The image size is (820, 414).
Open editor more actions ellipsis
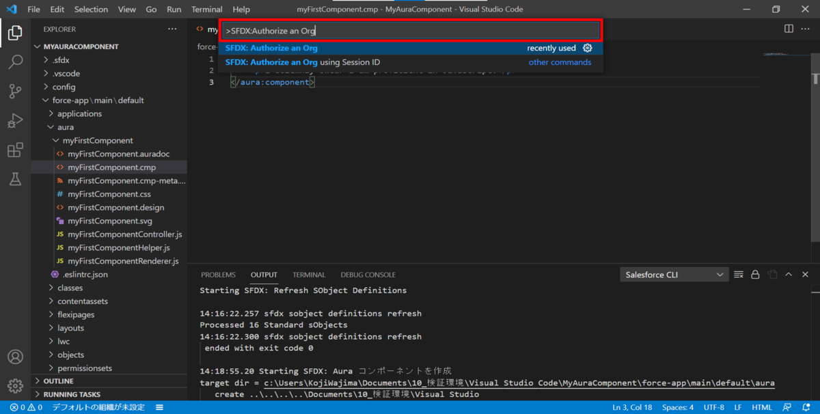(x=806, y=29)
